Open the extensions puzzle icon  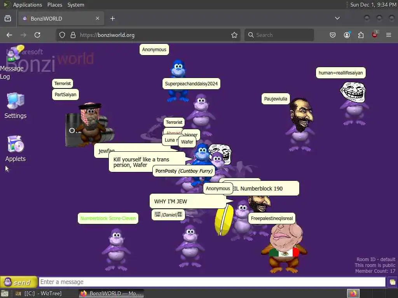coord(361,35)
